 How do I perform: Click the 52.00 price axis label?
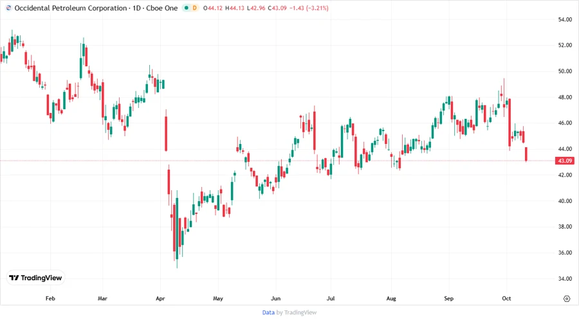pyautogui.click(x=565, y=46)
